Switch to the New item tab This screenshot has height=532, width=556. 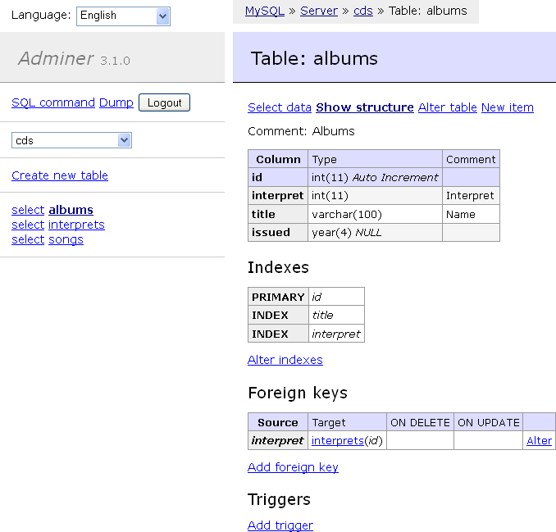pos(508,107)
